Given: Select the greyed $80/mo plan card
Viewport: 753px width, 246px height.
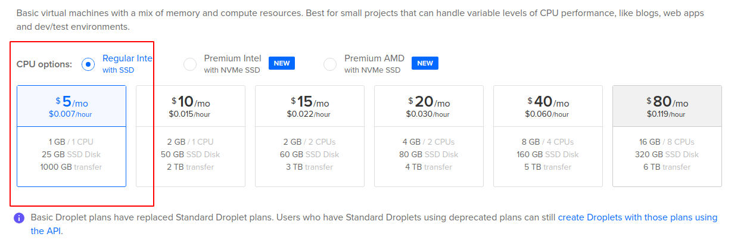Looking at the screenshot, I should (667, 136).
